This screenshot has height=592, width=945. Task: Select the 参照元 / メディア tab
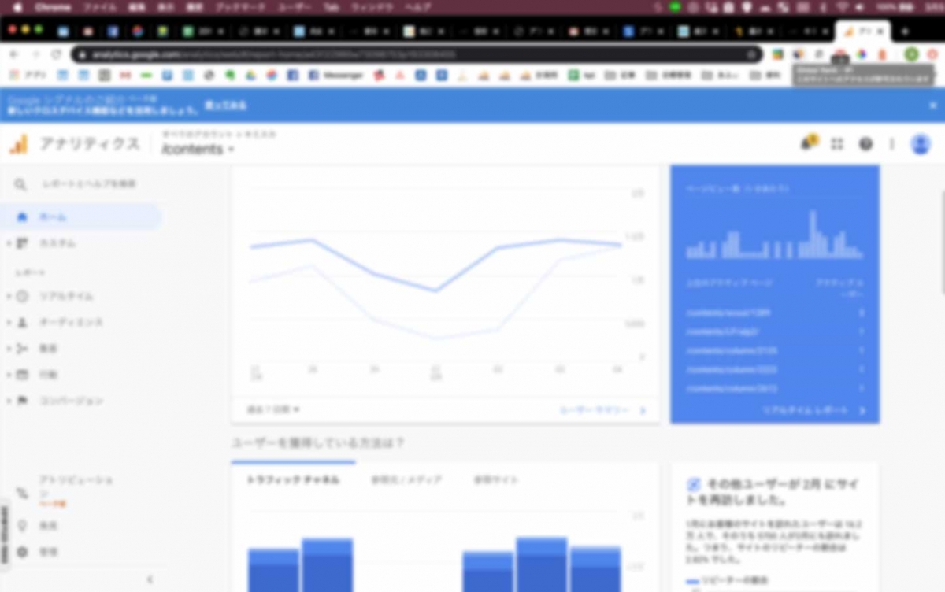[406, 479]
